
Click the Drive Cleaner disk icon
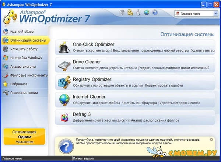tap(64, 66)
